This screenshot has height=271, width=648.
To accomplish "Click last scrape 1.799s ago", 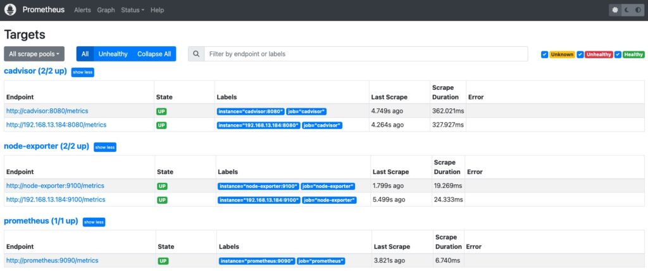I will click(388, 186).
